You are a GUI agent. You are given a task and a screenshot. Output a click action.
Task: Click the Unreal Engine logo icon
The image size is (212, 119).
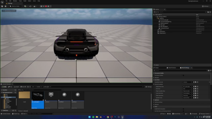(2, 2)
